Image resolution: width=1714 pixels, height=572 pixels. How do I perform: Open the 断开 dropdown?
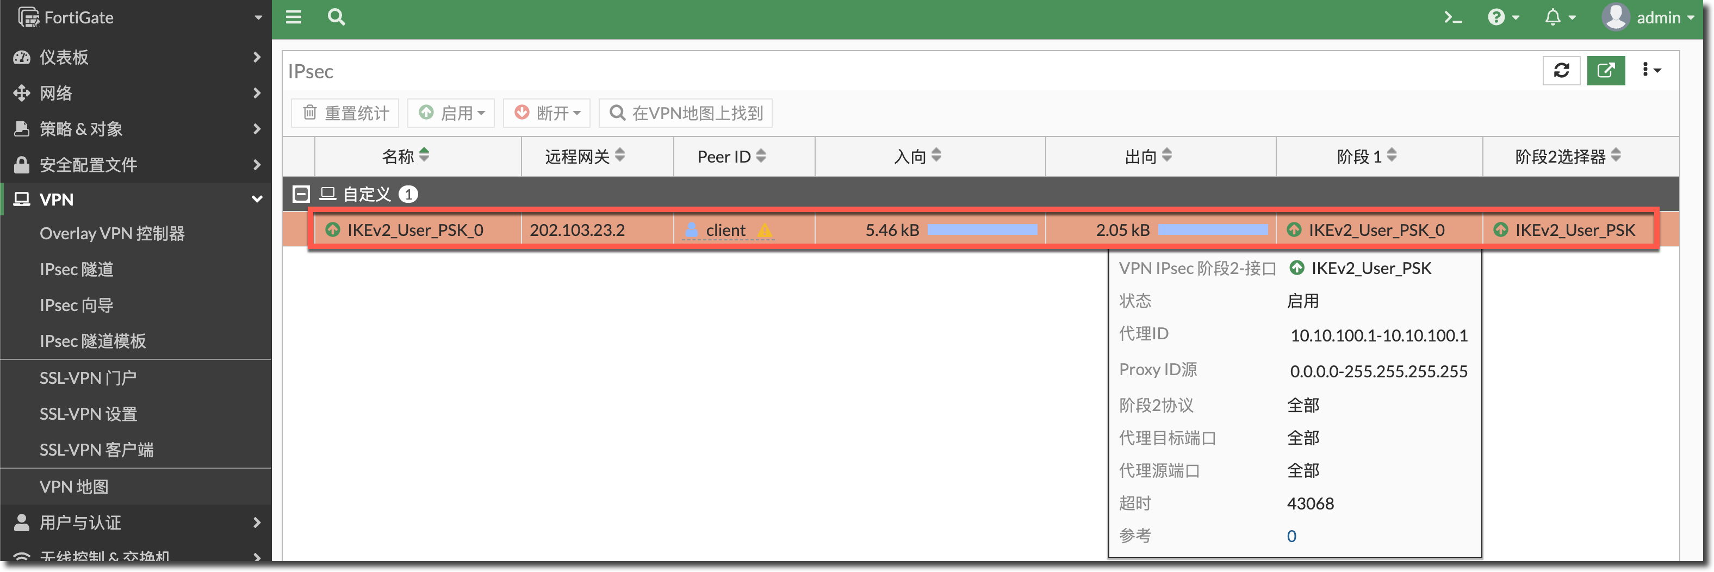pos(548,113)
